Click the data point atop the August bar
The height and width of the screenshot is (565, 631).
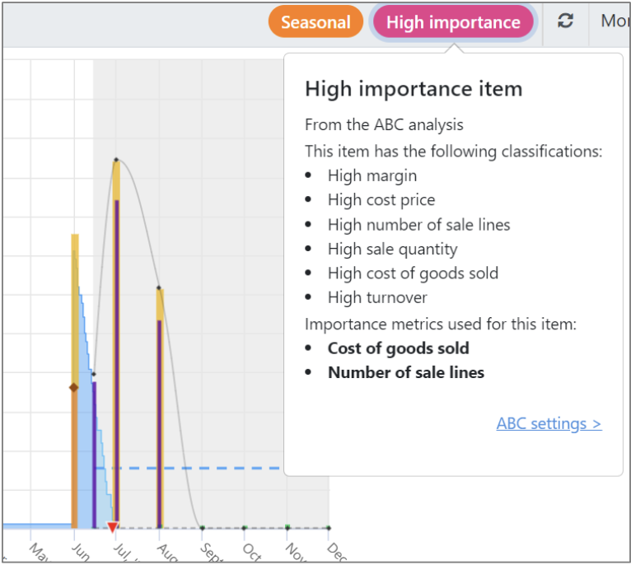tap(158, 288)
